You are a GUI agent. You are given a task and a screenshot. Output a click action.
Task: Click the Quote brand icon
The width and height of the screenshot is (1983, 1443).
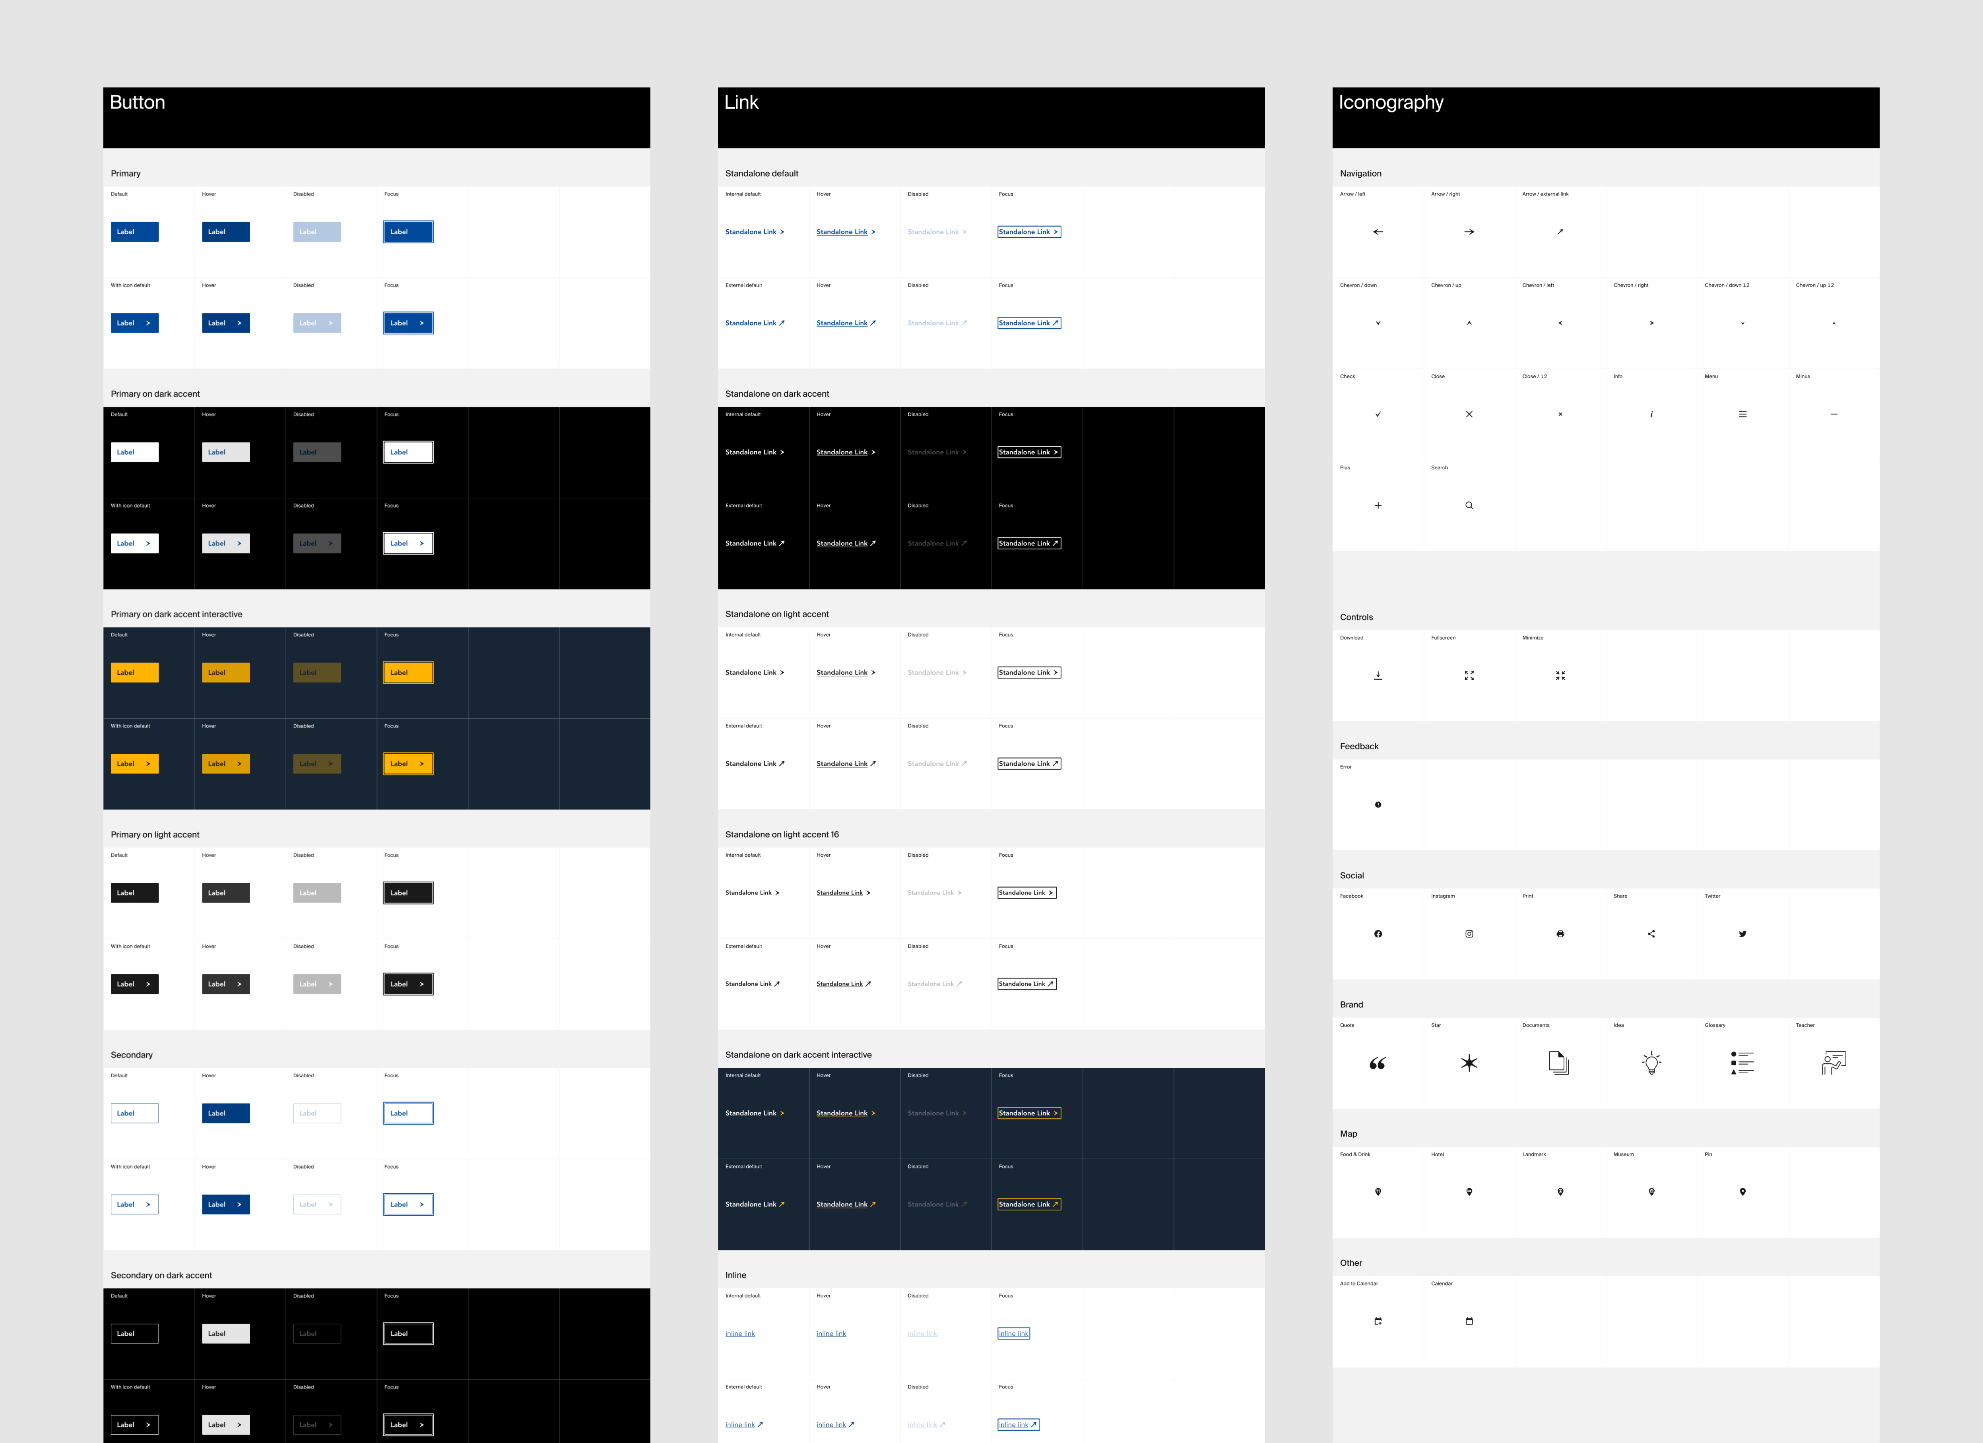(1378, 1063)
